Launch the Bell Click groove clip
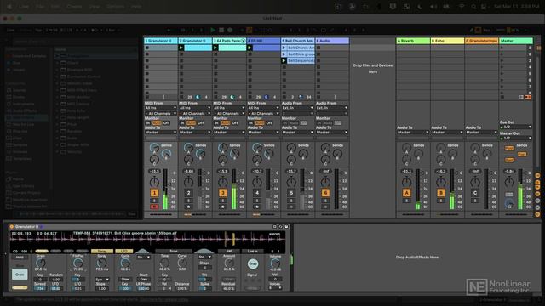 [x=284, y=54]
